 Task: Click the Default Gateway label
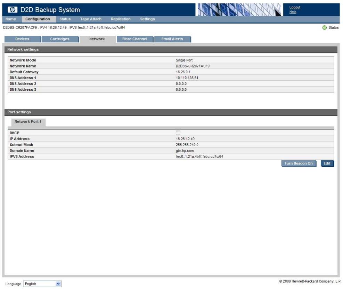(x=24, y=72)
